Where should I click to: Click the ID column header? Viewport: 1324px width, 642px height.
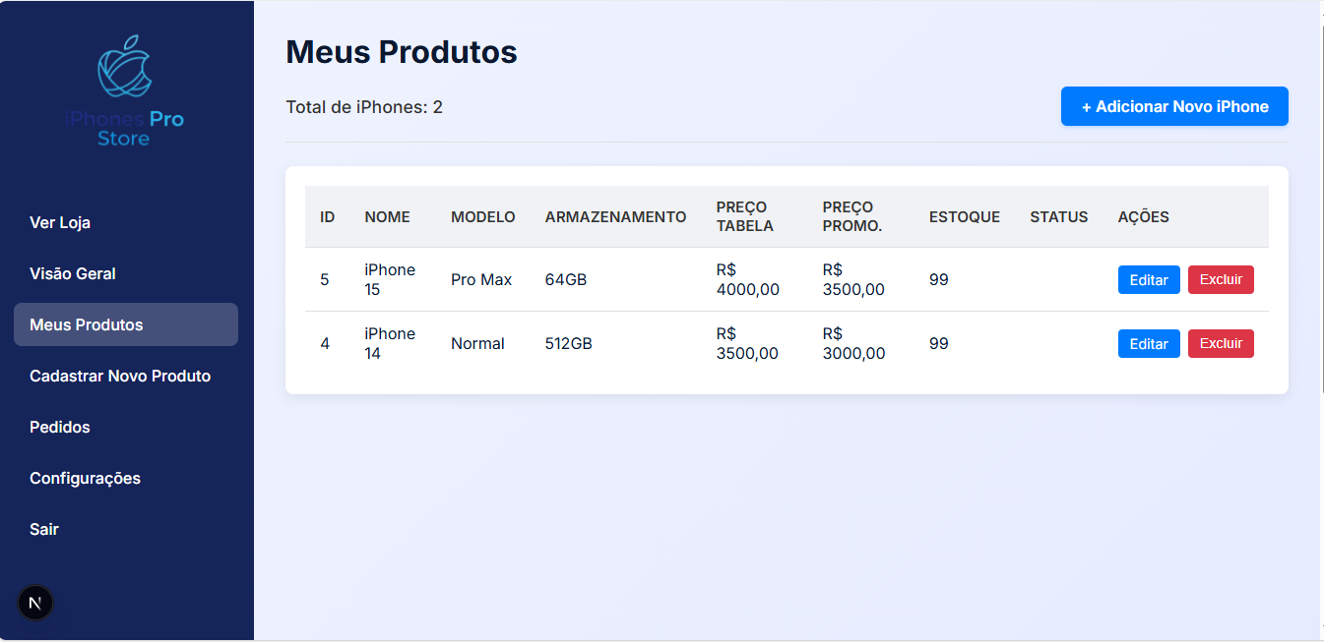click(328, 217)
